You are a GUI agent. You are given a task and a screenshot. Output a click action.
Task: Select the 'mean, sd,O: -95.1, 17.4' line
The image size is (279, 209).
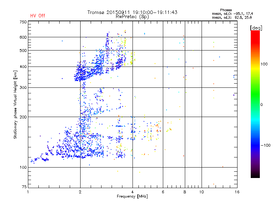tap(232, 14)
